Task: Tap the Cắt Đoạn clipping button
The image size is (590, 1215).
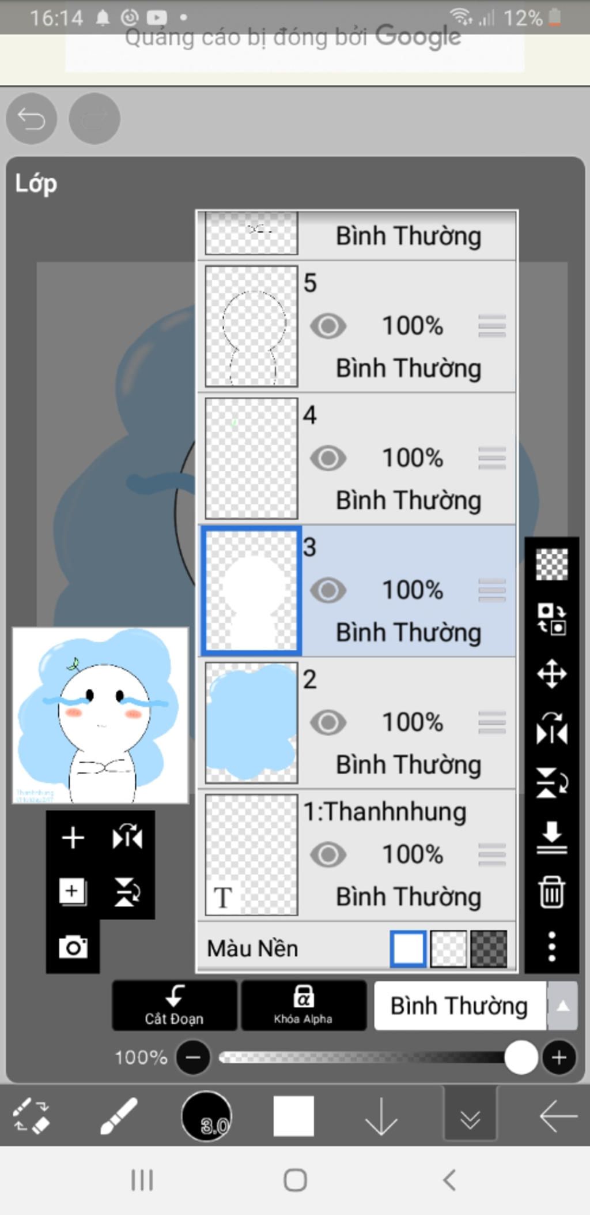Action: coord(175,1006)
